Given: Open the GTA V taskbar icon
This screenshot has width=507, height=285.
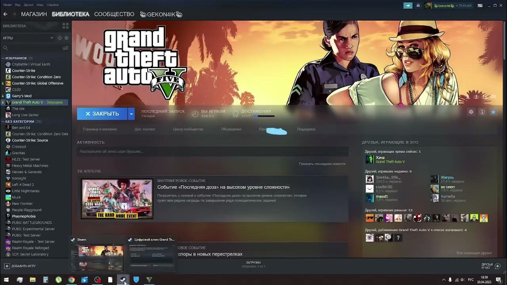Looking at the screenshot, I should point(149,280).
